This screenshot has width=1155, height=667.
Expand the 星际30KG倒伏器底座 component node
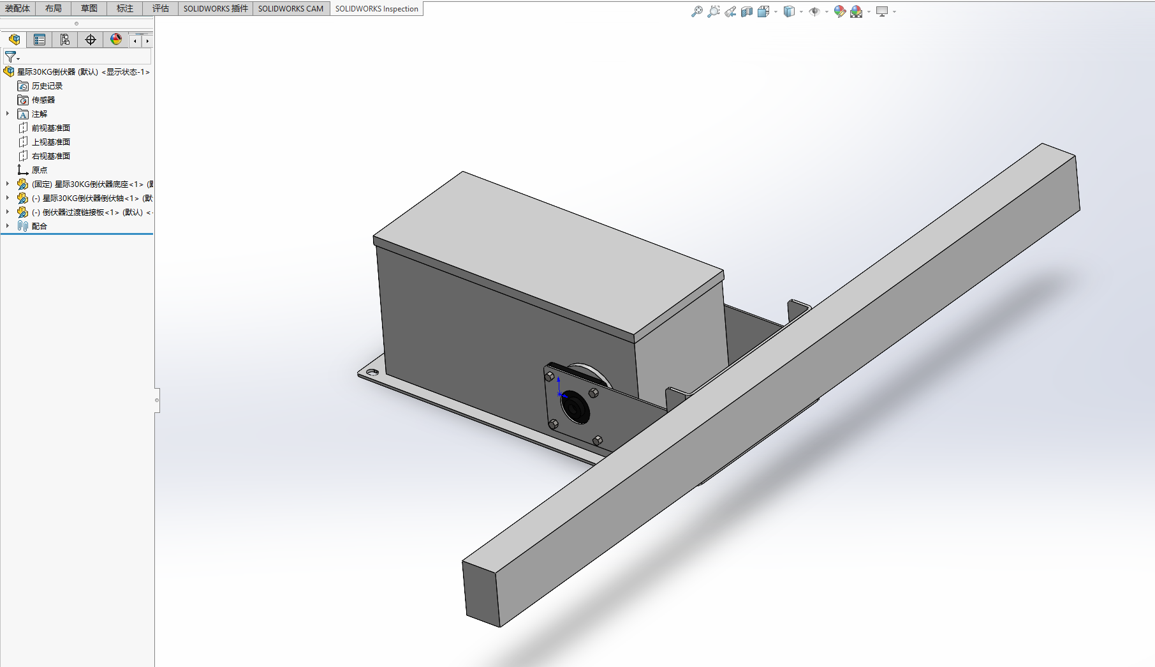pyautogui.click(x=8, y=184)
